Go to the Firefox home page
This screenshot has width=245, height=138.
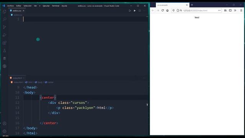168,10
